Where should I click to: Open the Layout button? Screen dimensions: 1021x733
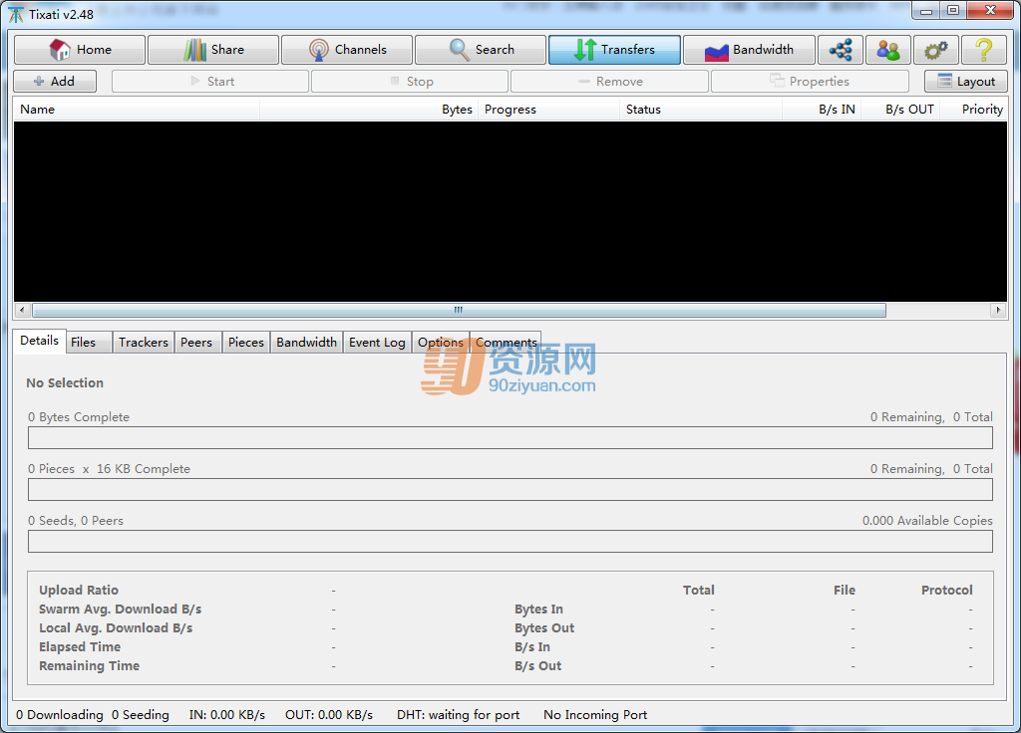point(965,82)
